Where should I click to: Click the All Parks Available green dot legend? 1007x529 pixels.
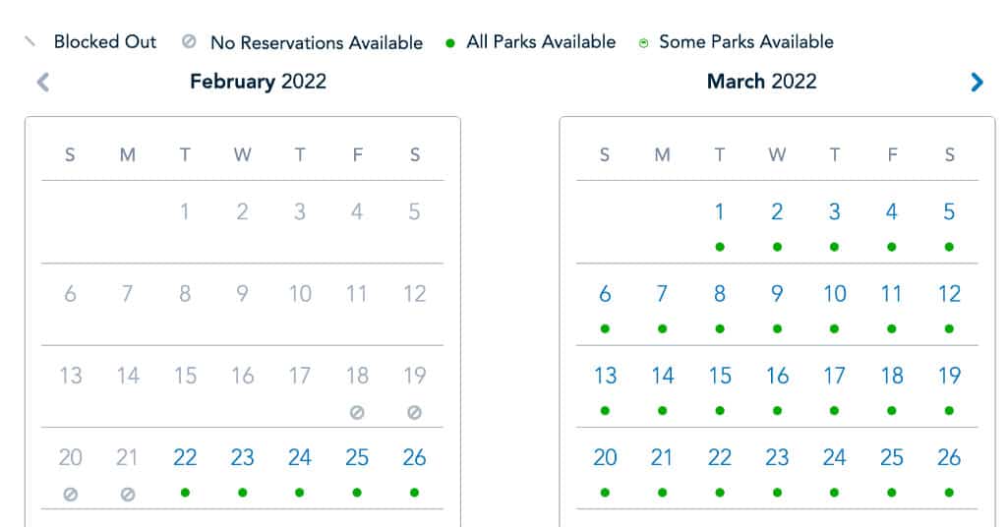tap(450, 43)
